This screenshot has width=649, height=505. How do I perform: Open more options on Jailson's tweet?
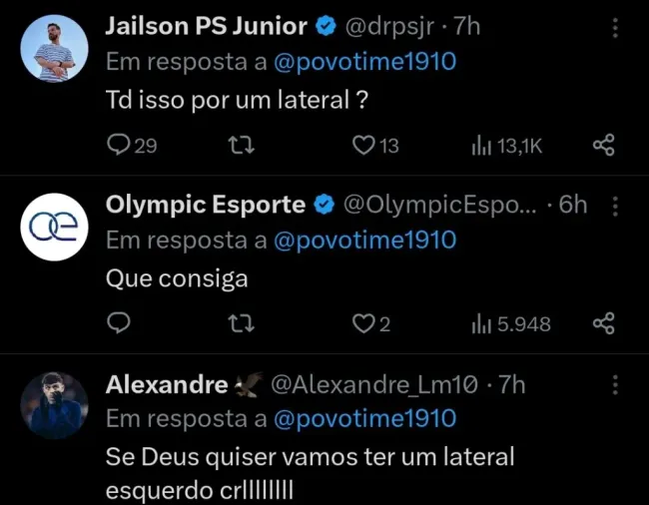tap(615, 28)
